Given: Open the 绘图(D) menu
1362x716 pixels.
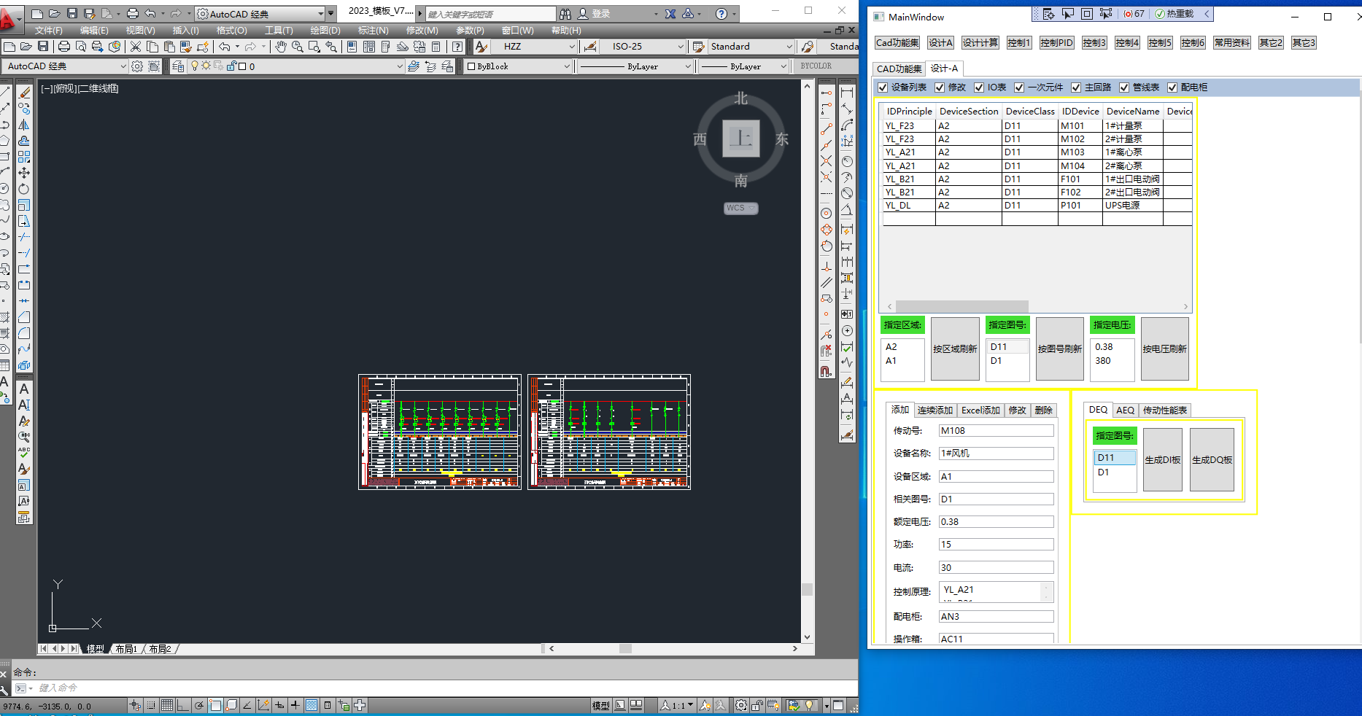Looking at the screenshot, I should [x=325, y=31].
